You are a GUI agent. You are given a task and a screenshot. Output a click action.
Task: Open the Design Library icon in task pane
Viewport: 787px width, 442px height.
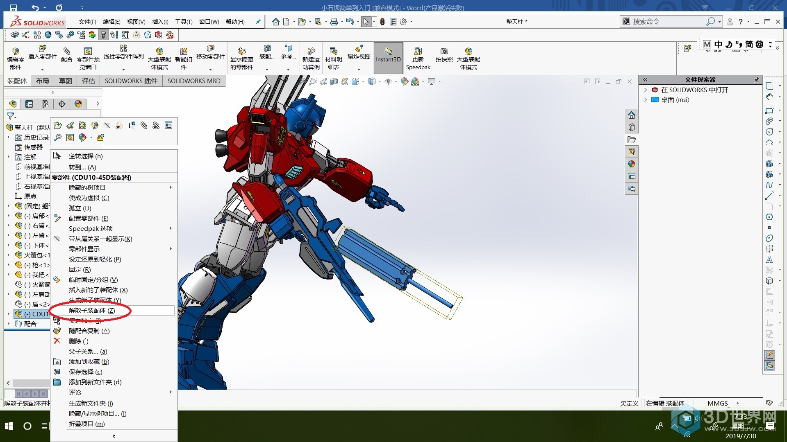pyautogui.click(x=631, y=127)
